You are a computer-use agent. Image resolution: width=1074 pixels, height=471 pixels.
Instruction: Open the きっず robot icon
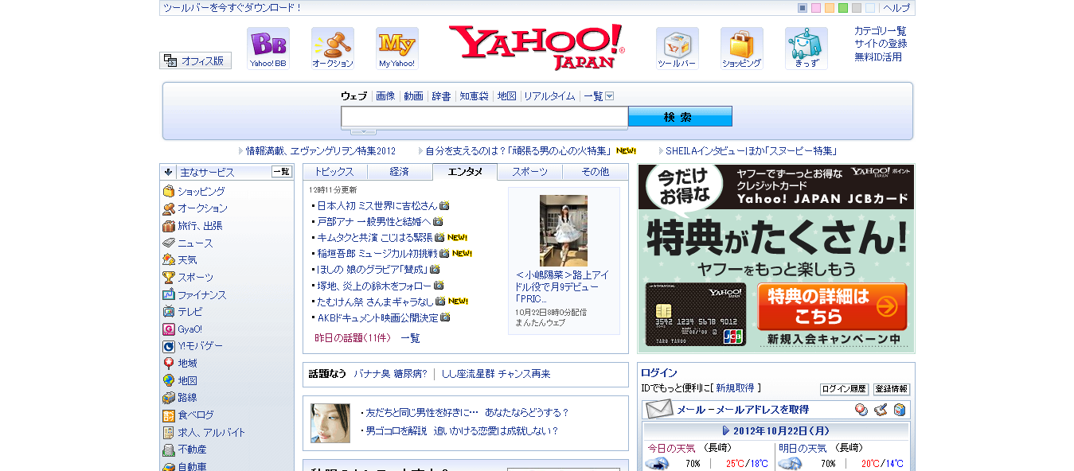point(806,49)
